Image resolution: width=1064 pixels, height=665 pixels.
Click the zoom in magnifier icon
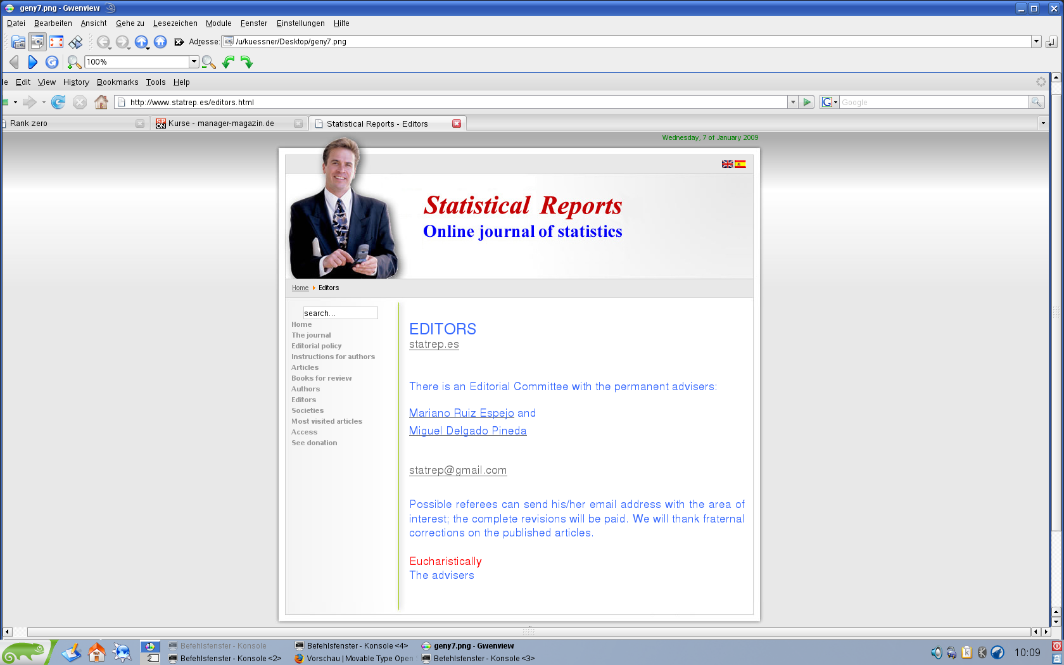tap(74, 62)
